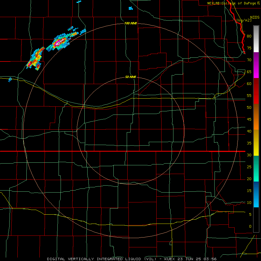Select the 15 value on the VIL scale
This screenshot has width=261, height=261.
click(249, 191)
